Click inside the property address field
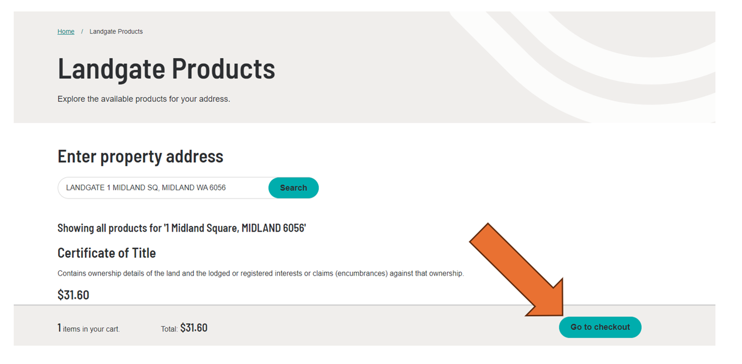The height and width of the screenshot is (364, 742). (x=163, y=188)
